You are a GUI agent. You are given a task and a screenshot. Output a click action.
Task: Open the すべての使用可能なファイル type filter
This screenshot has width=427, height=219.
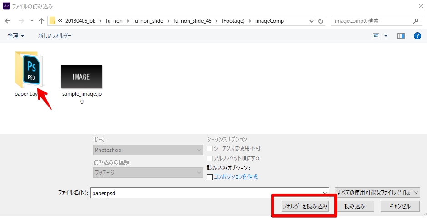[377, 193]
